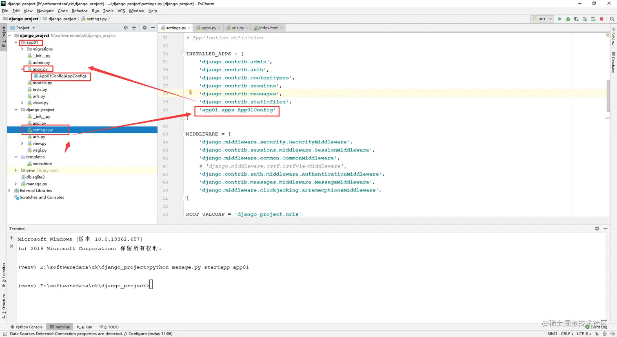
Task: Toggle the 4: Run tool window
Action: click(x=84, y=327)
